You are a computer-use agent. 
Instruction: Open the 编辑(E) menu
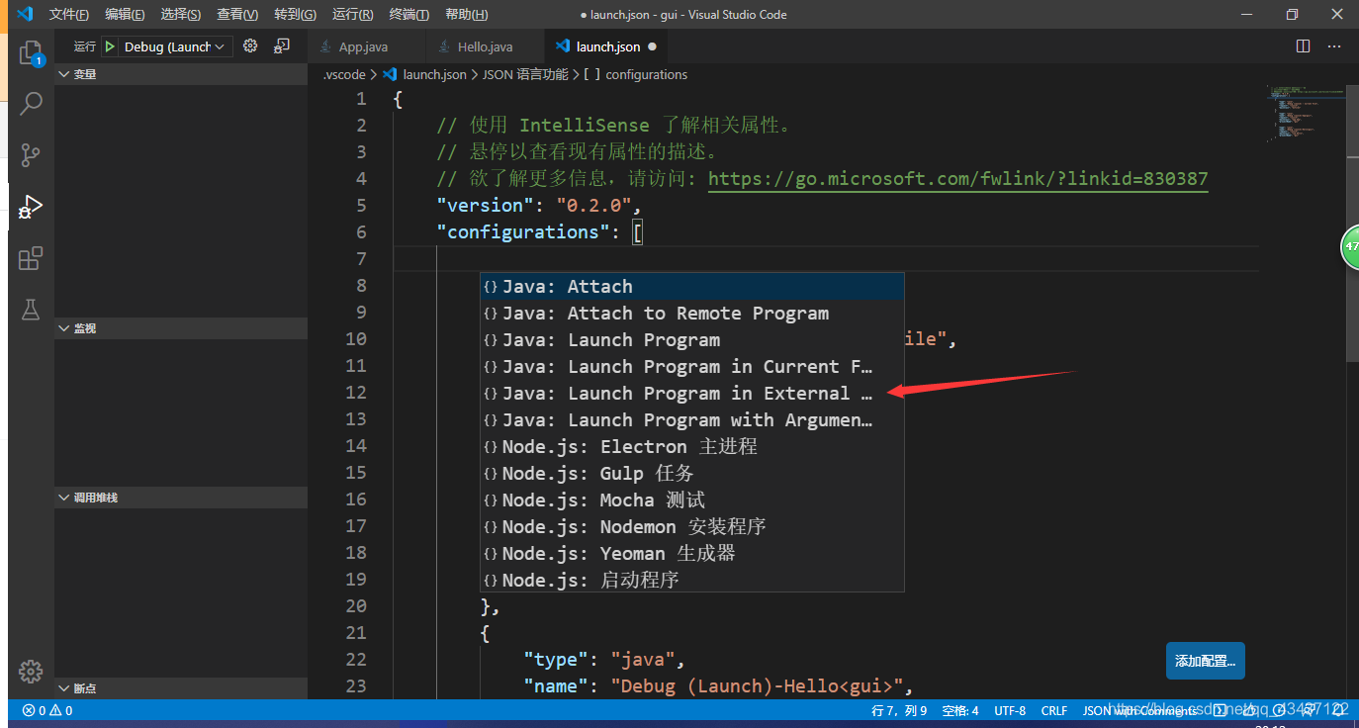pyautogui.click(x=125, y=15)
